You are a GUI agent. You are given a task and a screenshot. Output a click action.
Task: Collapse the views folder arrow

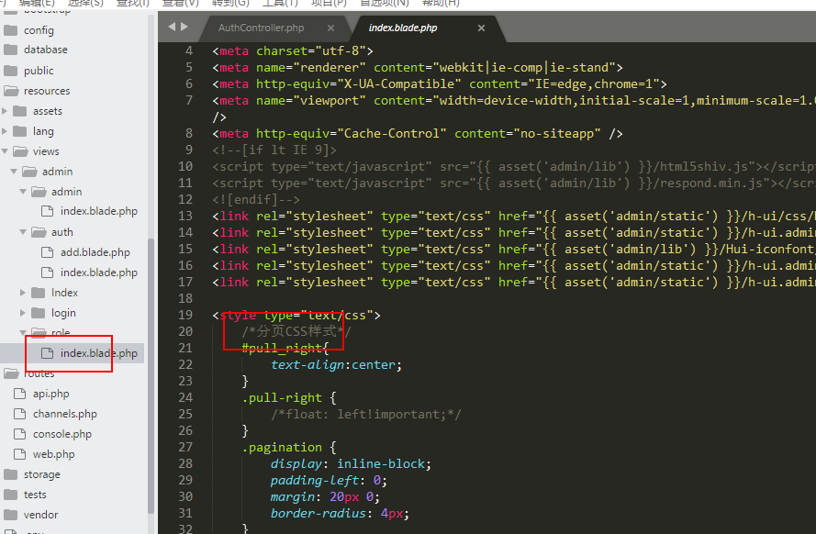pyautogui.click(x=6, y=151)
